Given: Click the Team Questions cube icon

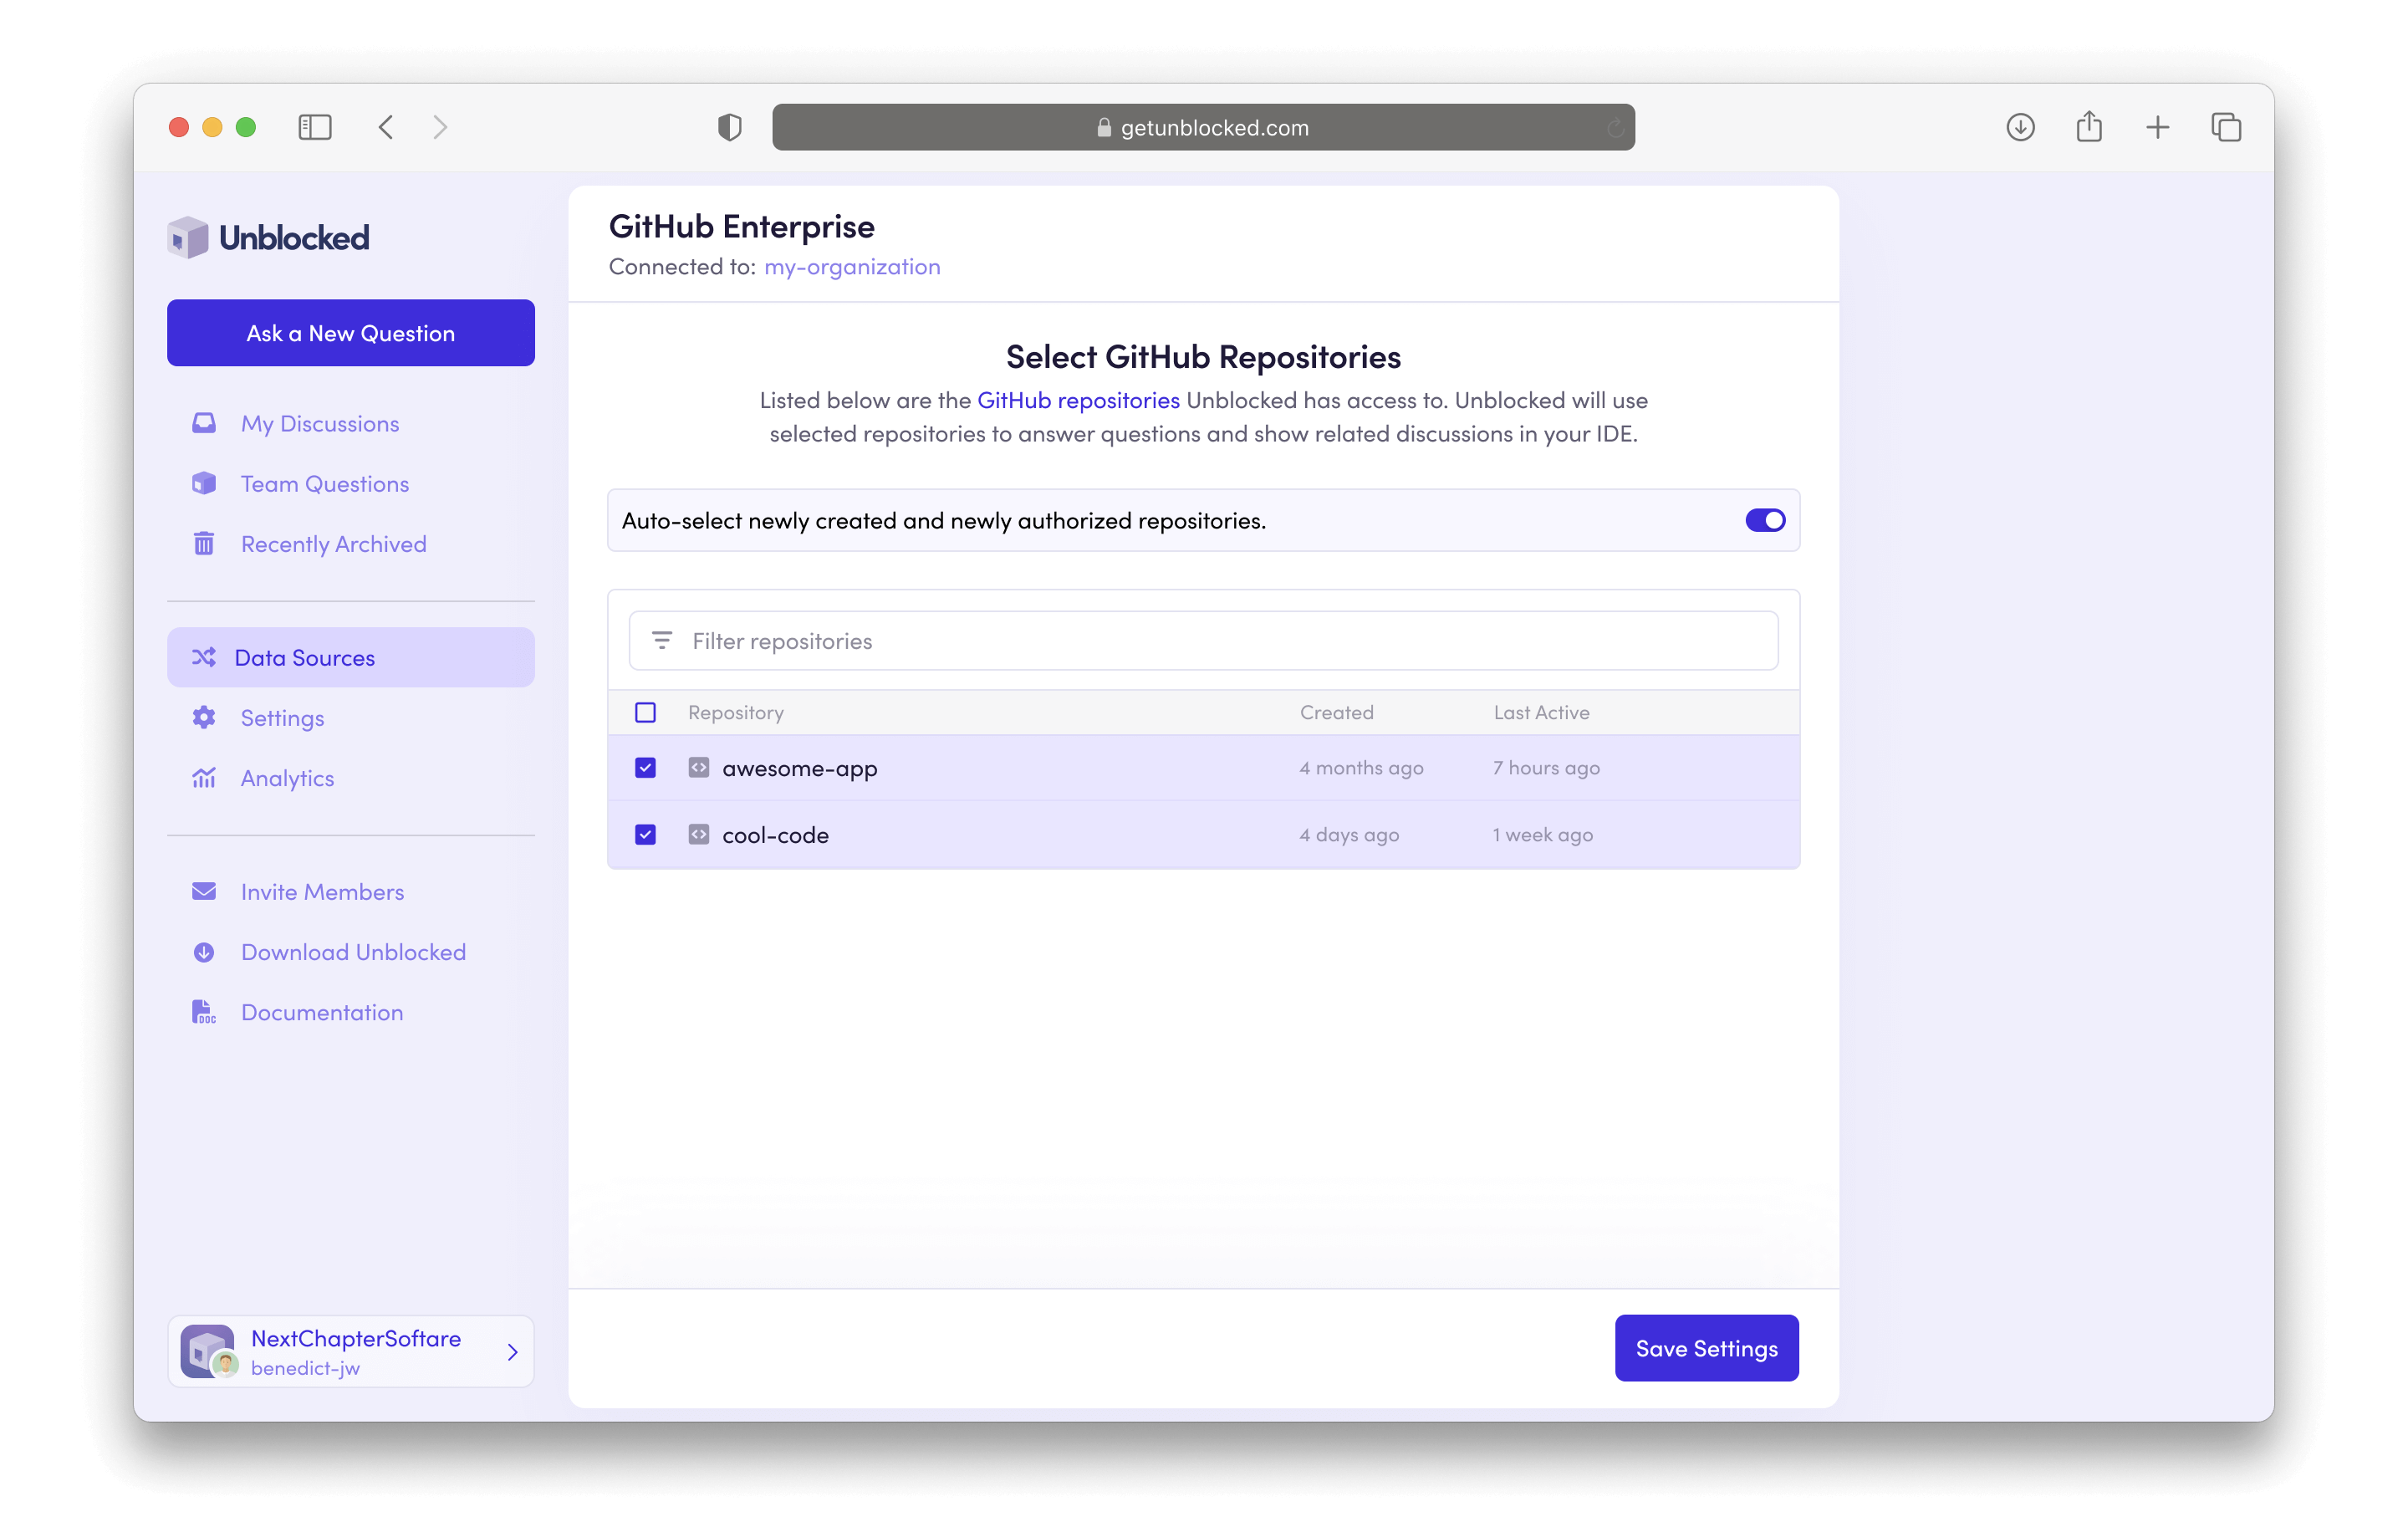Looking at the screenshot, I should (x=204, y=483).
